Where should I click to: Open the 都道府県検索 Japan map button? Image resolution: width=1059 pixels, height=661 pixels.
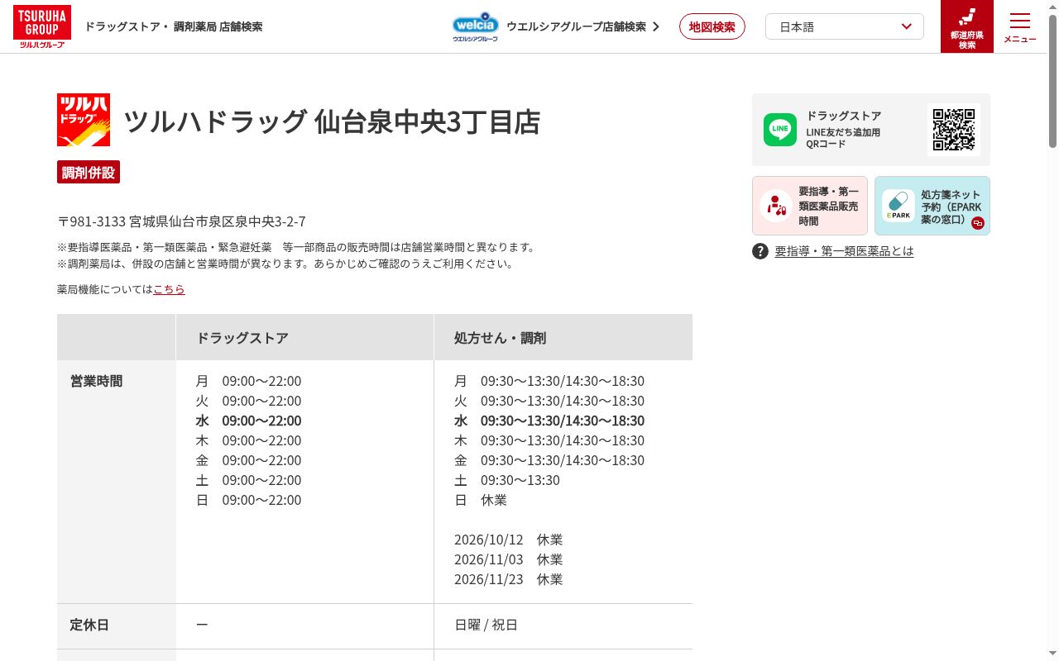[x=967, y=26]
